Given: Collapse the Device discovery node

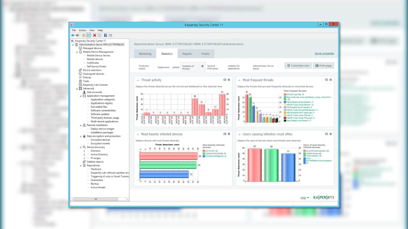Looking at the screenshot, I should [x=81, y=147].
